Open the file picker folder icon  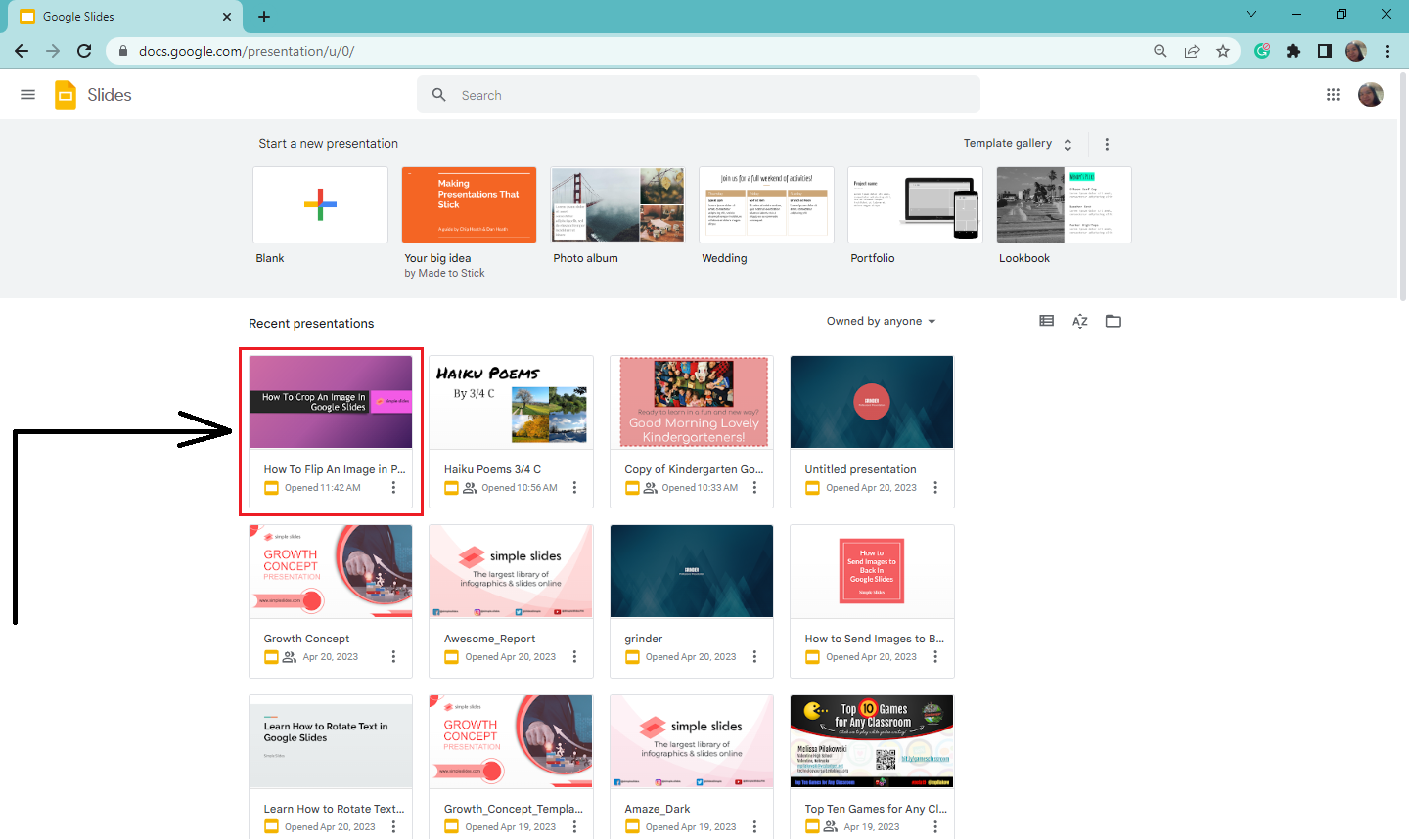(1113, 320)
